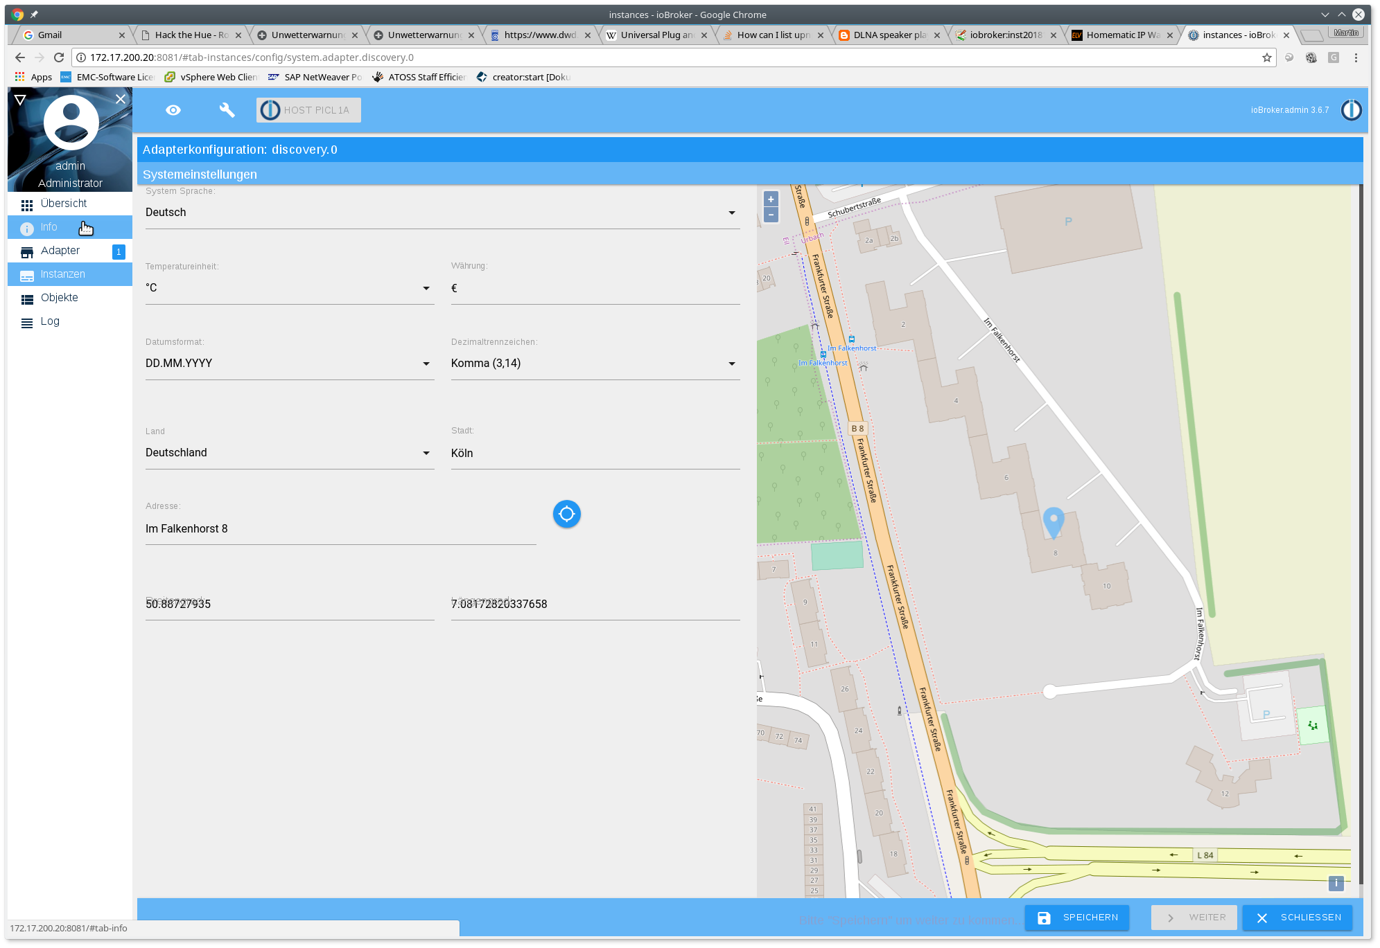Click the Speichern save button
The width and height of the screenshot is (1380, 948).
pyautogui.click(x=1077, y=918)
